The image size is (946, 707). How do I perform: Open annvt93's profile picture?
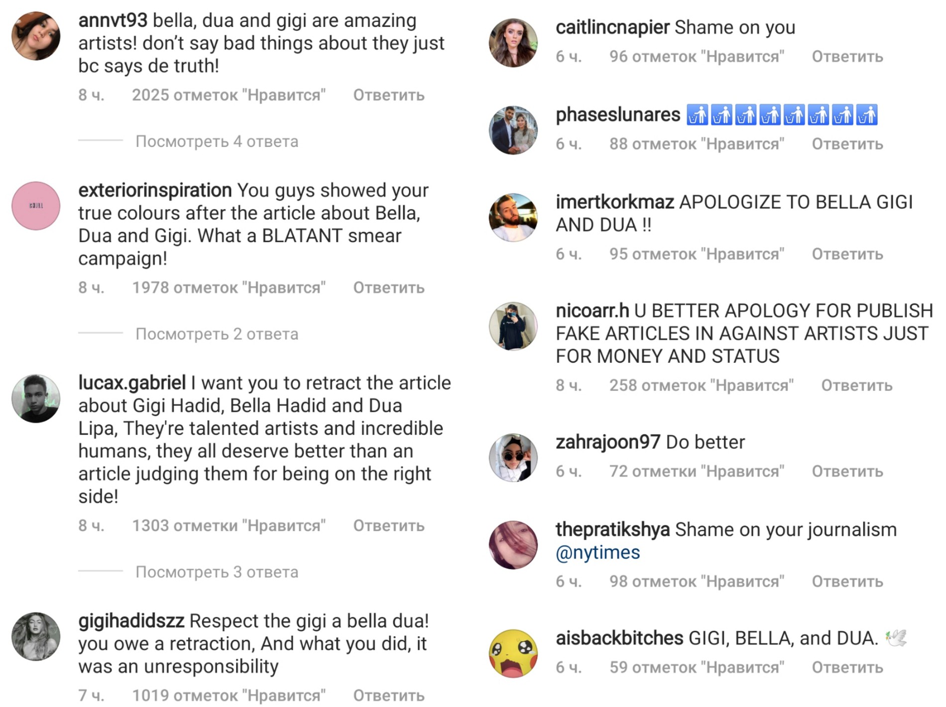[x=36, y=36]
